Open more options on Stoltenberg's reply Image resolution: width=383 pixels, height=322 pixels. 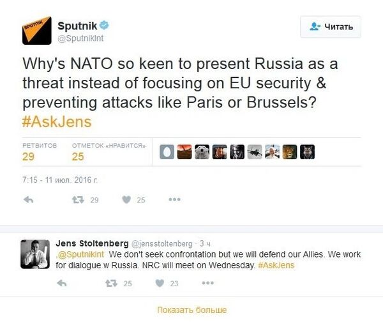point(208,283)
